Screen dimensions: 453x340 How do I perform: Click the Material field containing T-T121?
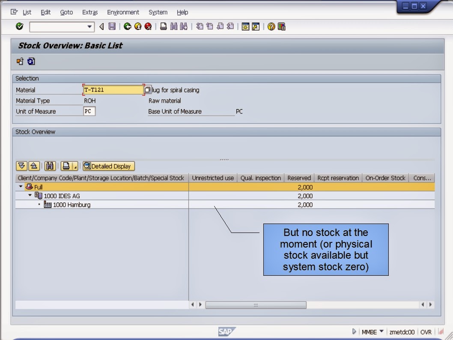(x=113, y=90)
